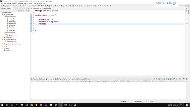The width and height of the screenshot is (190, 107).
Task: Expand the Maven Dependencies node
Action: (3, 43)
